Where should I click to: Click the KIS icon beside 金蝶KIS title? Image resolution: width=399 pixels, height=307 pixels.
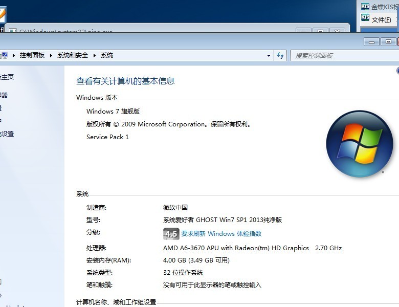click(x=365, y=6)
